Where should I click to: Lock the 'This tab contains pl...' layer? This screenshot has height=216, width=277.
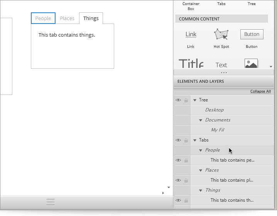pyautogui.click(x=186, y=181)
